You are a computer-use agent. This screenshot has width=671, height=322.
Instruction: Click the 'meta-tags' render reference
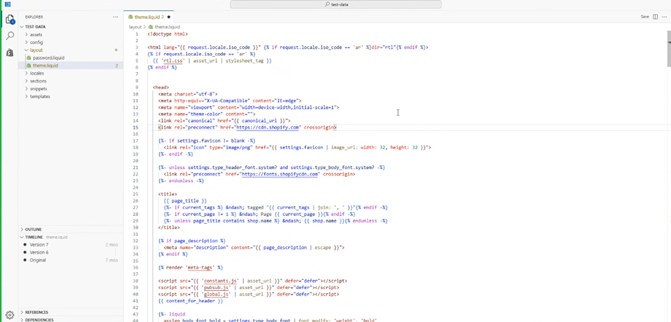tap(201, 267)
